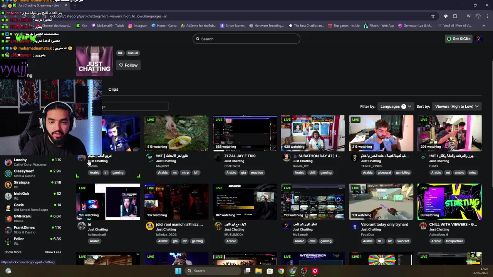Open File Explorer from the taskbar
Screen dimensions: 493x277
(258, 271)
